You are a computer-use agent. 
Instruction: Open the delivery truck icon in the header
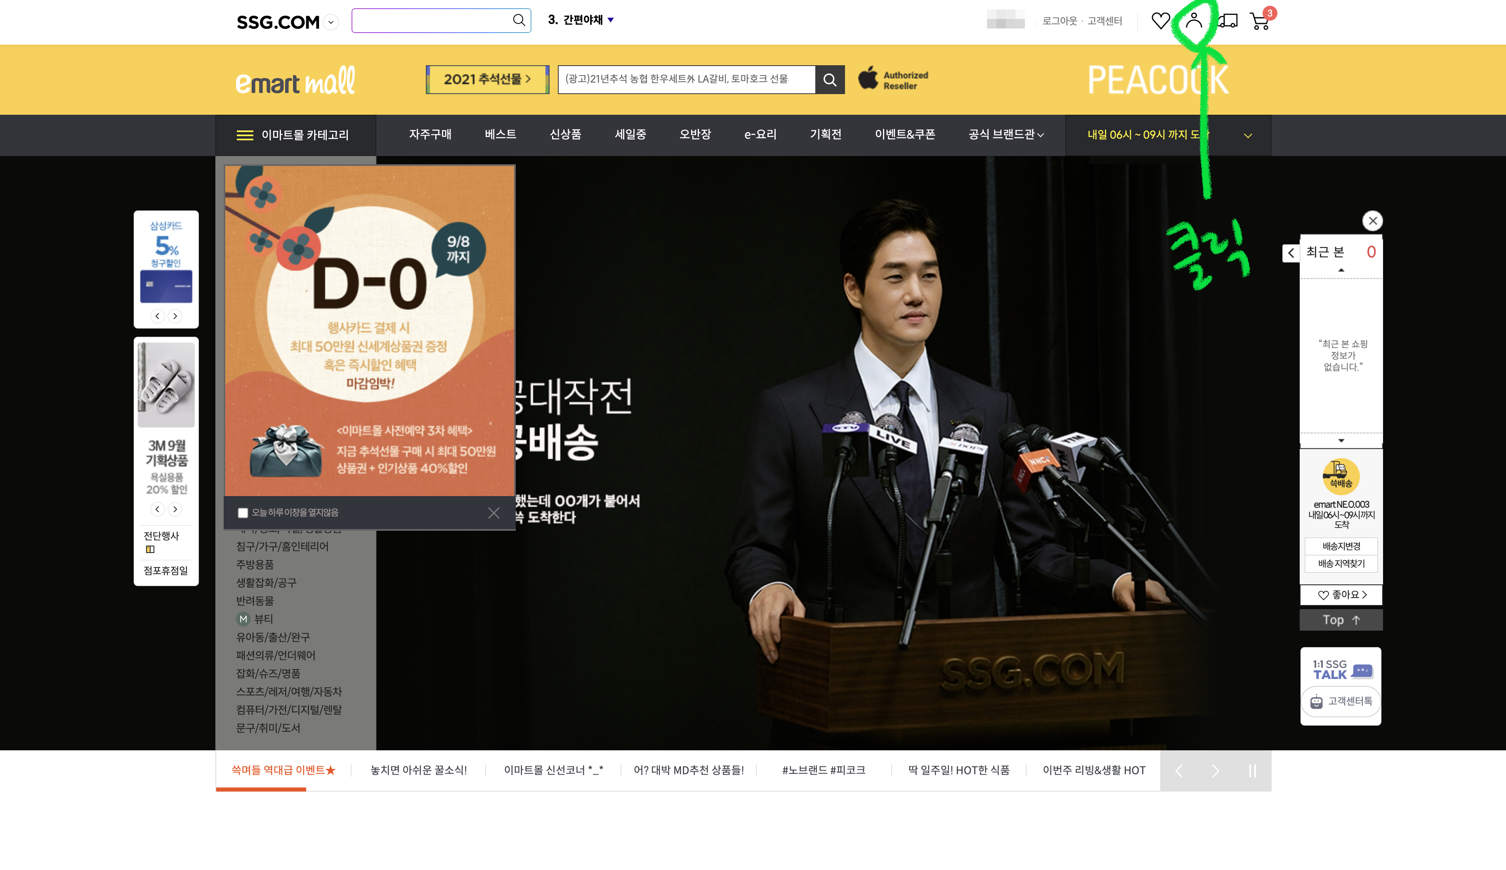click(1229, 21)
